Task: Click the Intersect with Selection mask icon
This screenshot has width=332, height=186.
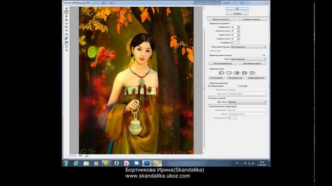Action: (244, 73)
